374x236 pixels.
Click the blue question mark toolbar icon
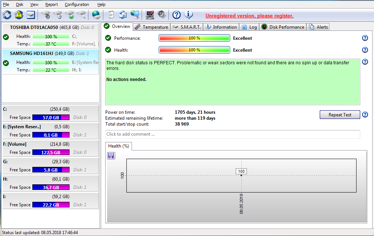[177, 15]
